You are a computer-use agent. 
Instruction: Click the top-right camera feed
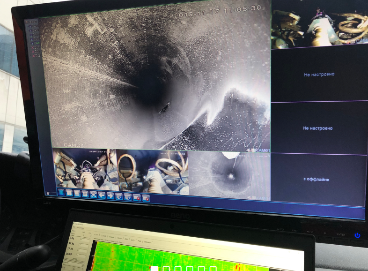tap(319, 23)
